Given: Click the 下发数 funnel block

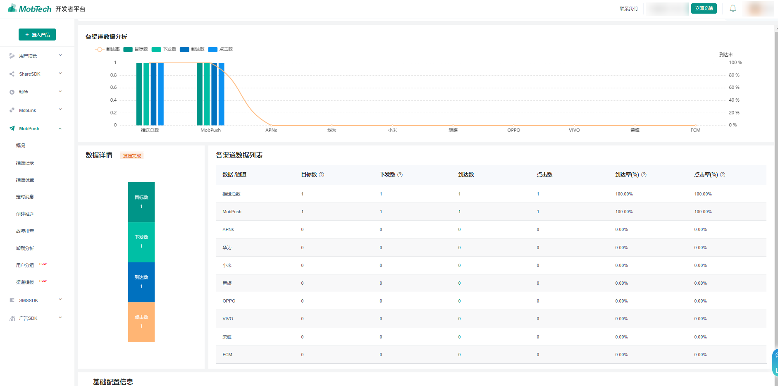Looking at the screenshot, I should click(141, 242).
